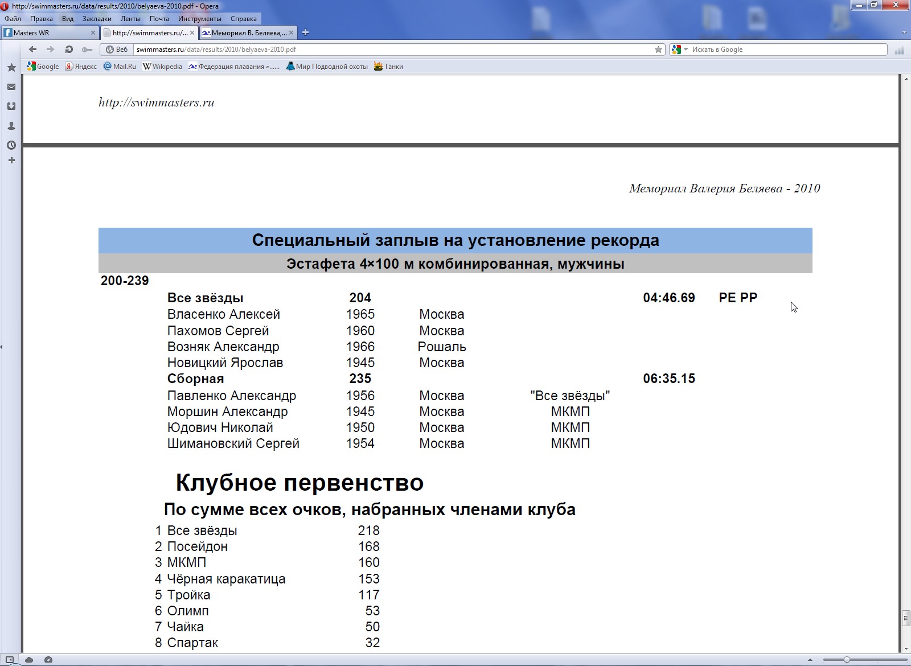Click the Клубное первенство heading
The height and width of the screenshot is (666, 911).
point(299,483)
